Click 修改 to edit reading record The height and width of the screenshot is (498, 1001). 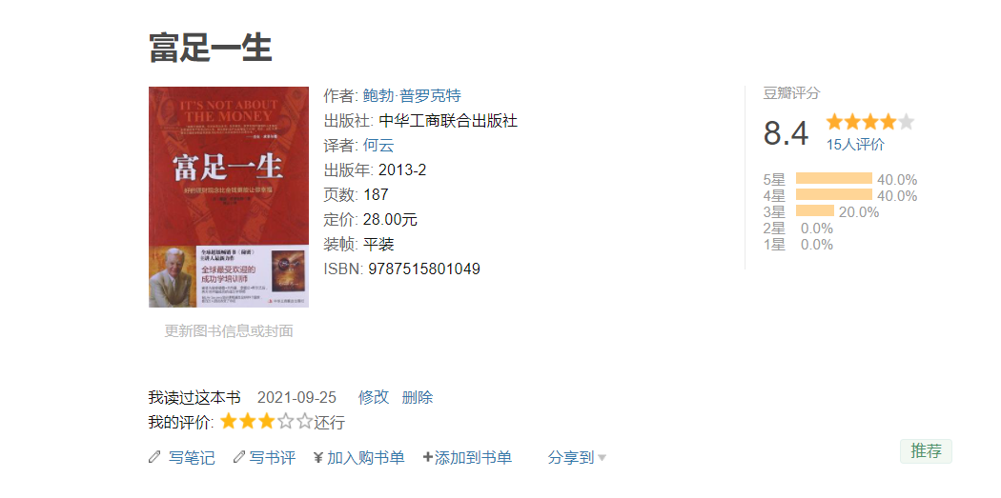pos(374,397)
